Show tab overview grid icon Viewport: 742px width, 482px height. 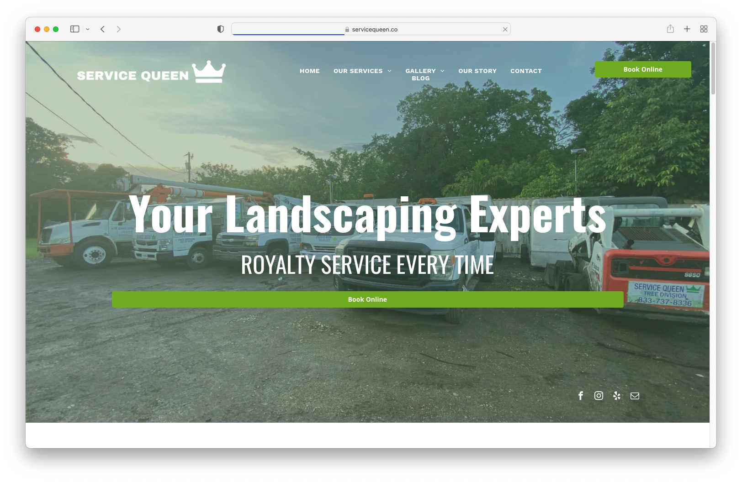click(x=704, y=29)
